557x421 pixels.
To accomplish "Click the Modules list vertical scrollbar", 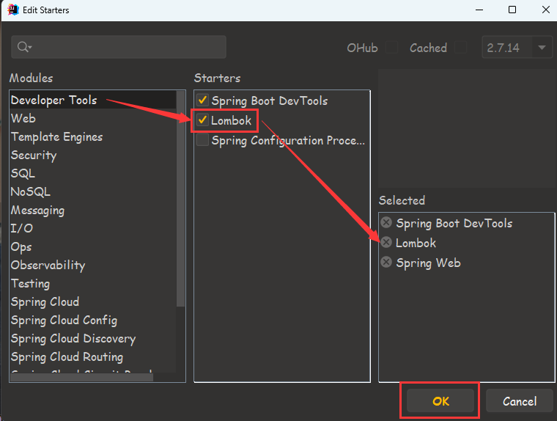I will (x=181, y=199).
